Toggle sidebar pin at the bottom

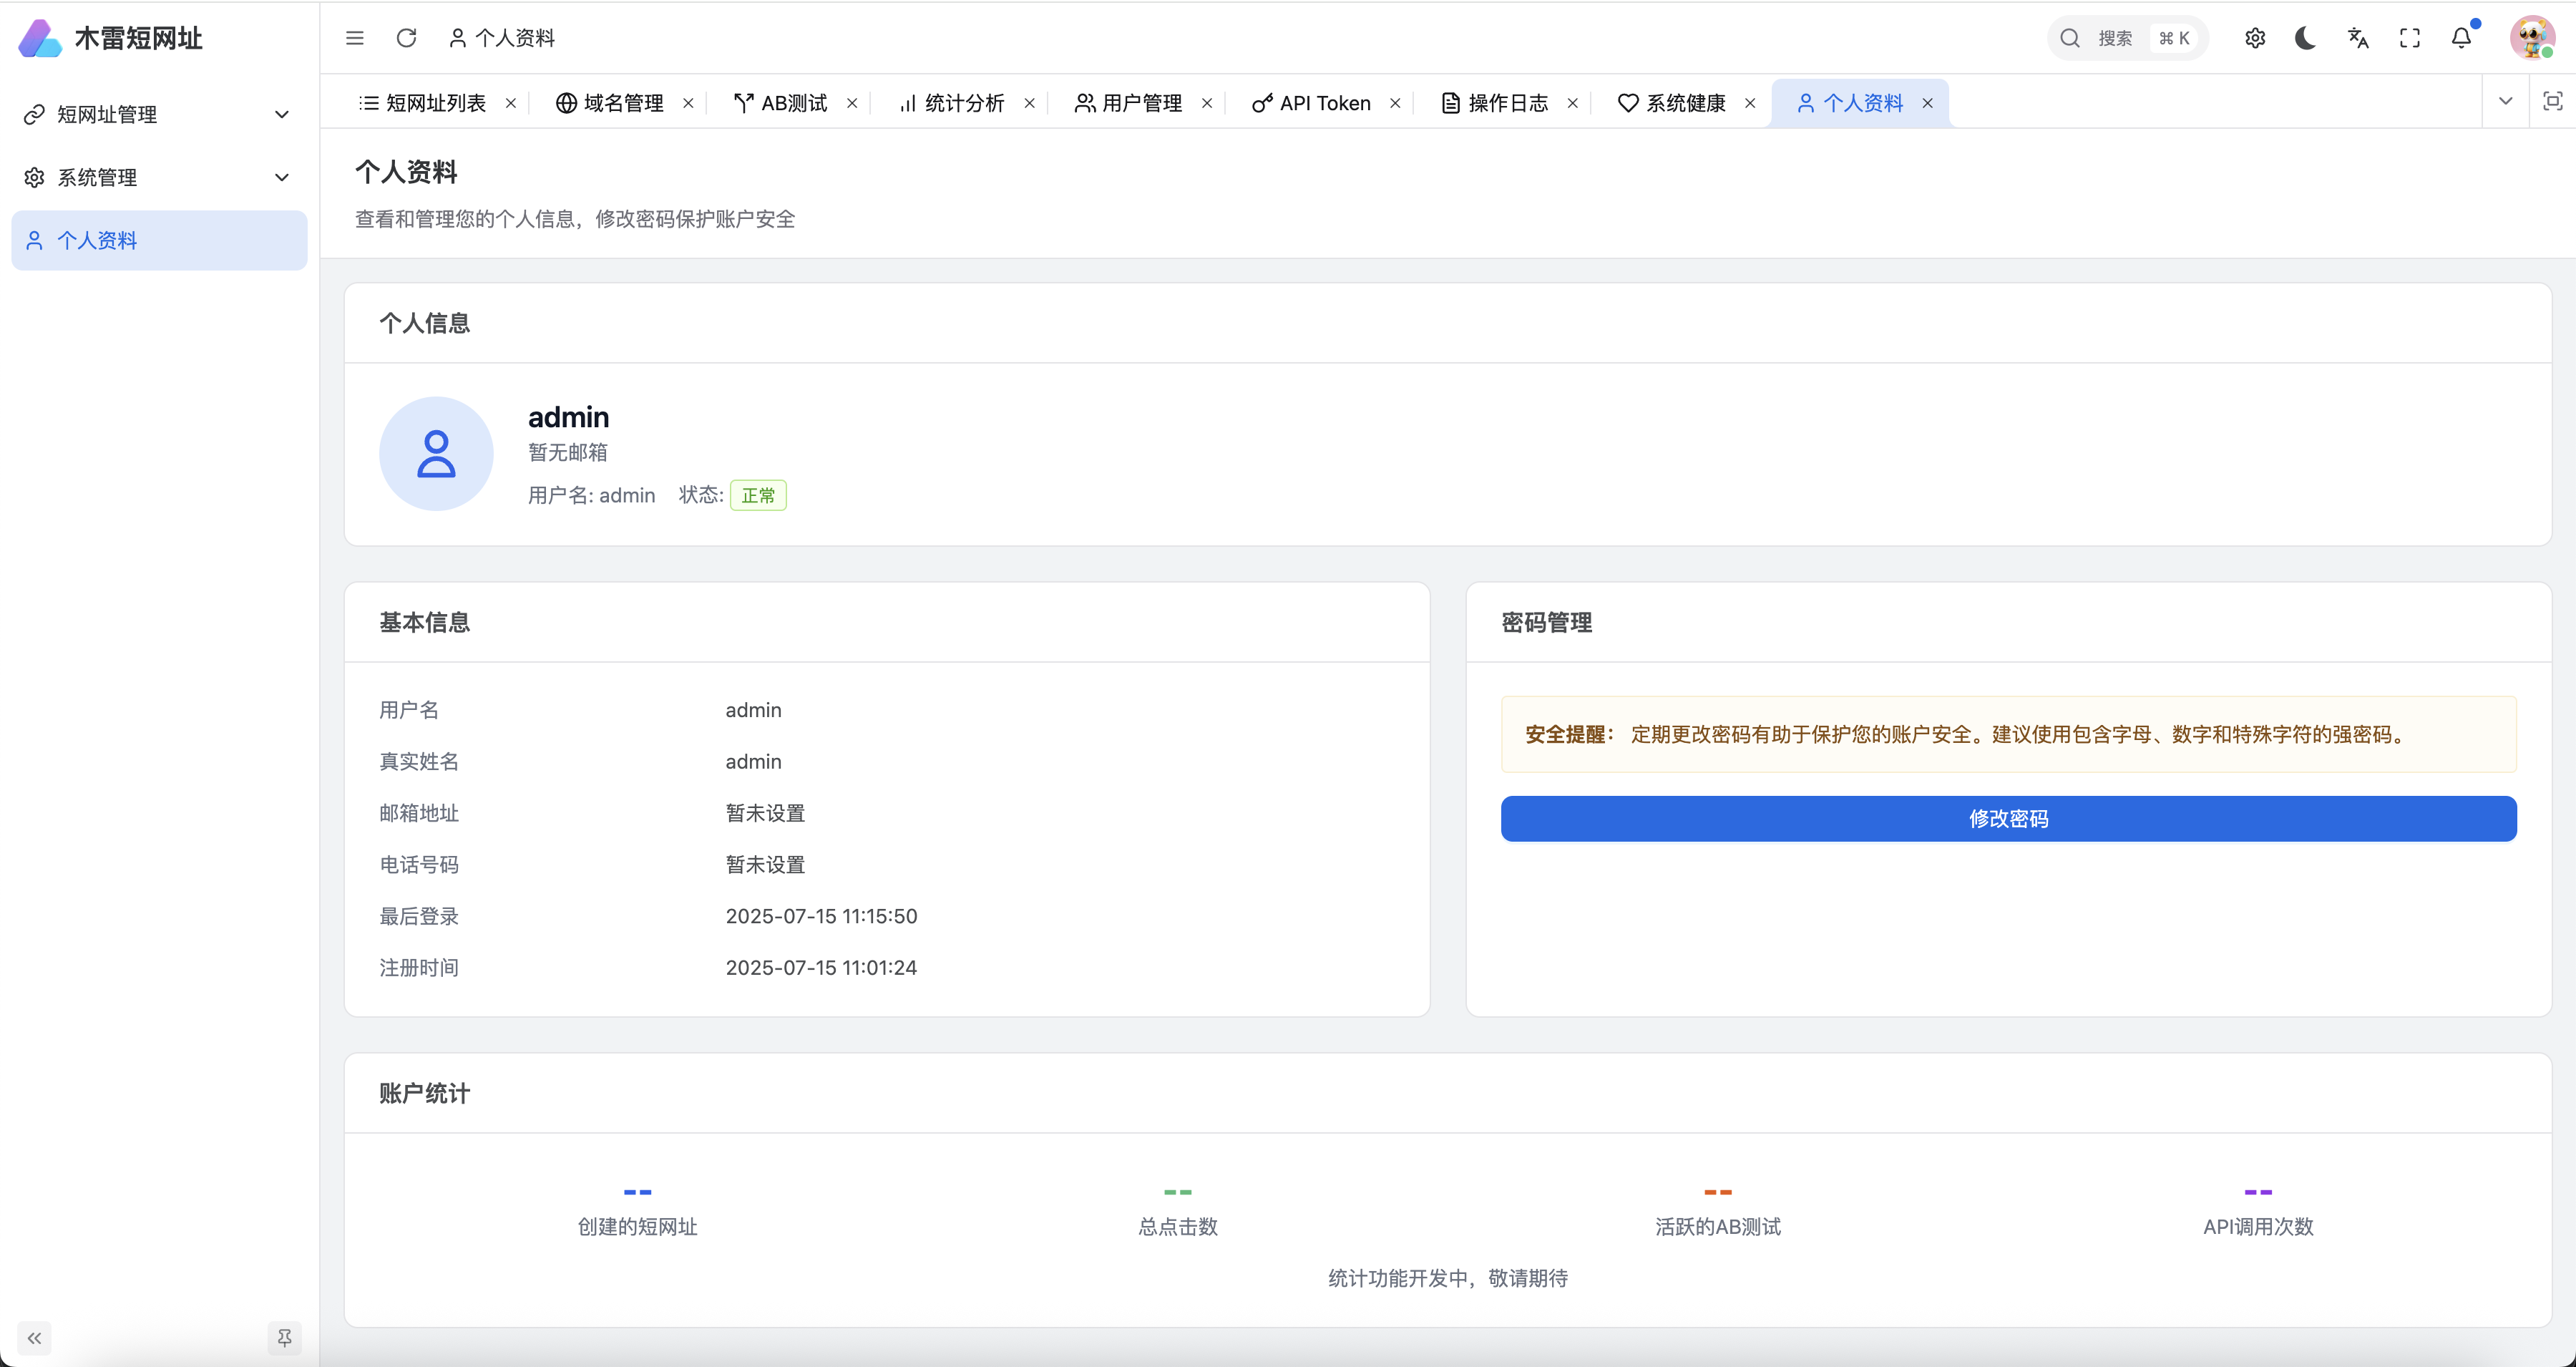tap(284, 1338)
